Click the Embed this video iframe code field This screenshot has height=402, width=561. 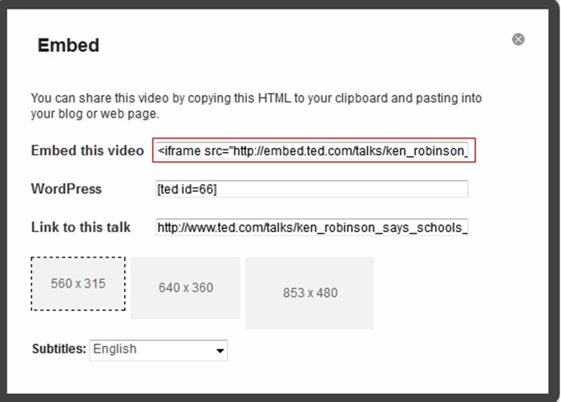(x=313, y=151)
